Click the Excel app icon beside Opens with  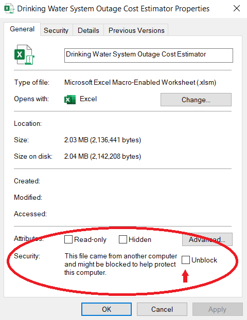(x=70, y=100)
